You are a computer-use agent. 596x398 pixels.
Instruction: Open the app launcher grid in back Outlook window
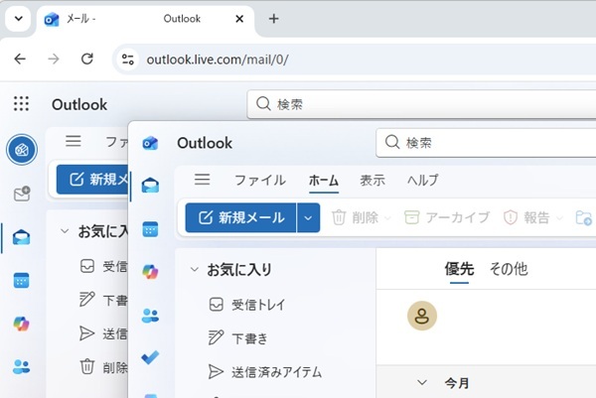tap(21, 103)
